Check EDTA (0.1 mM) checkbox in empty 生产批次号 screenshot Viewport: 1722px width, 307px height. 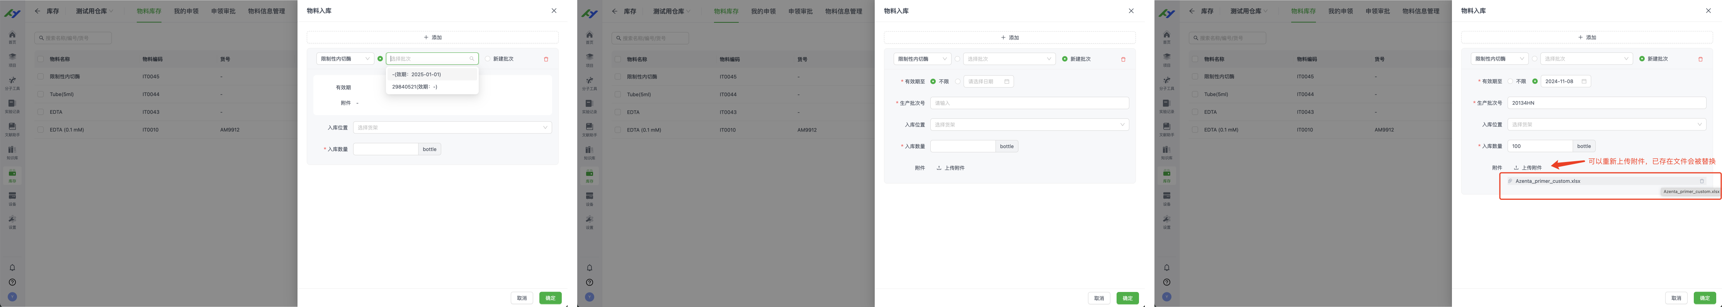[618, 130]
